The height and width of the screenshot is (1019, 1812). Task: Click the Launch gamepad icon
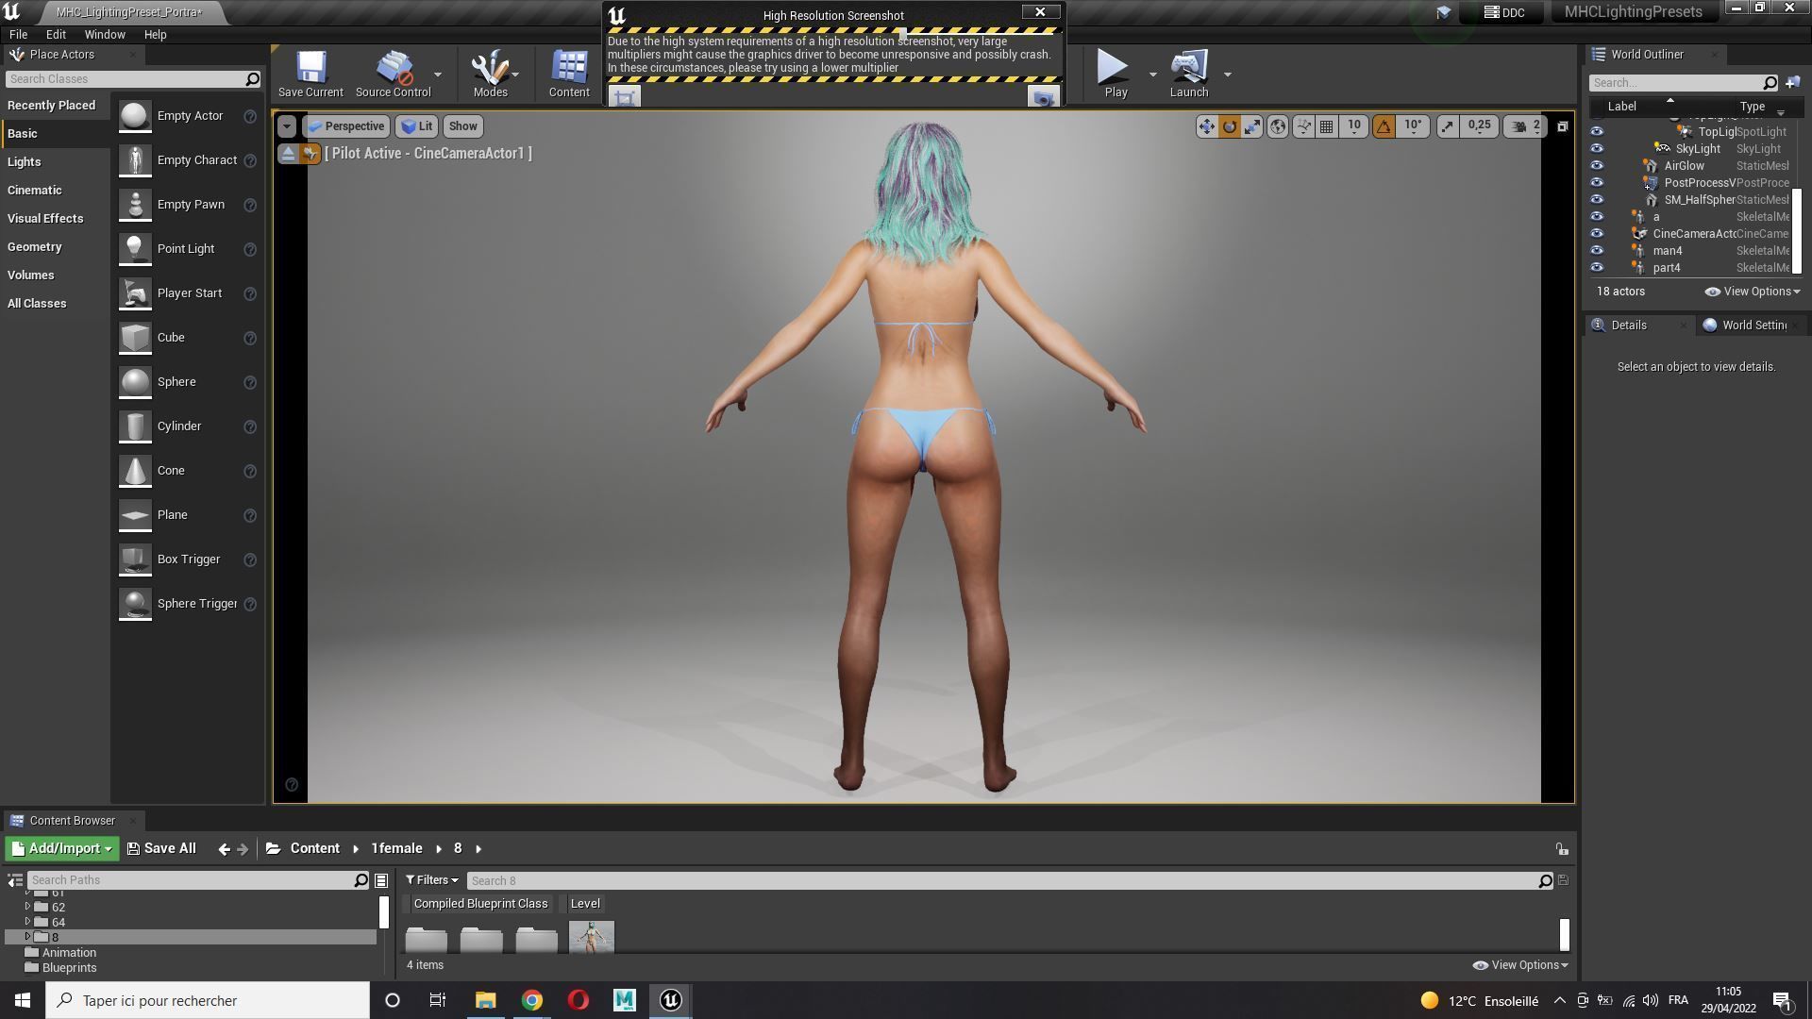coord(1188,68)
